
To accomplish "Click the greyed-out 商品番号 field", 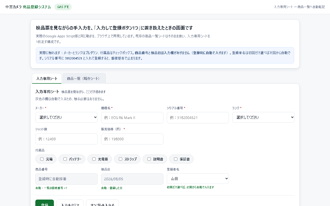I will 67,179.
